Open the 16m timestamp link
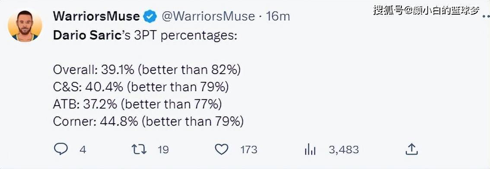The image size is (490, 169). click(x=278, y=16)
